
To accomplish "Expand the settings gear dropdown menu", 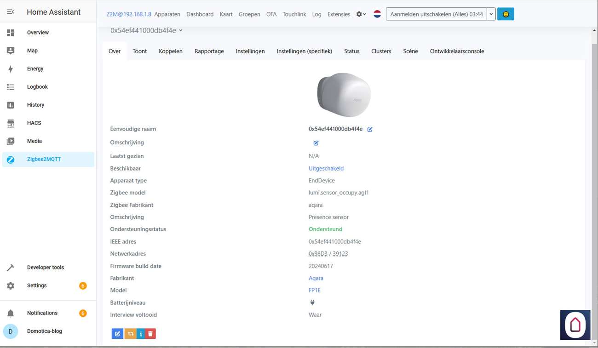I will click(361, 14).
